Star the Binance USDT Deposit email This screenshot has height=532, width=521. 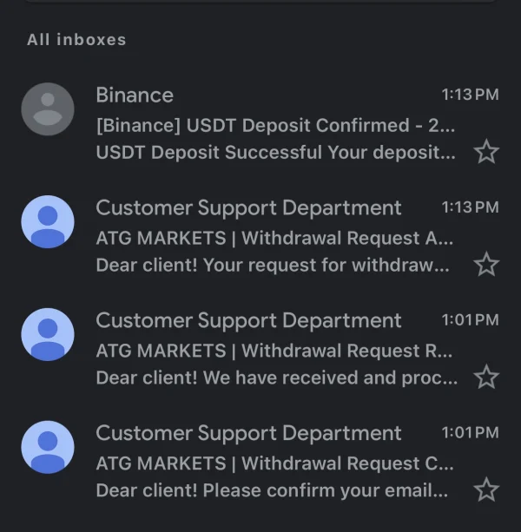click(486, 153)
